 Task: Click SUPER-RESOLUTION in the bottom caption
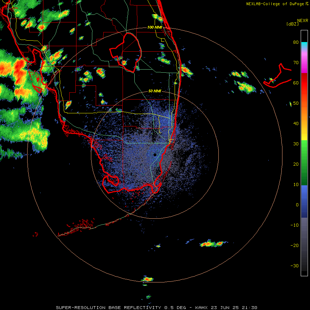(x=81, y=308)
